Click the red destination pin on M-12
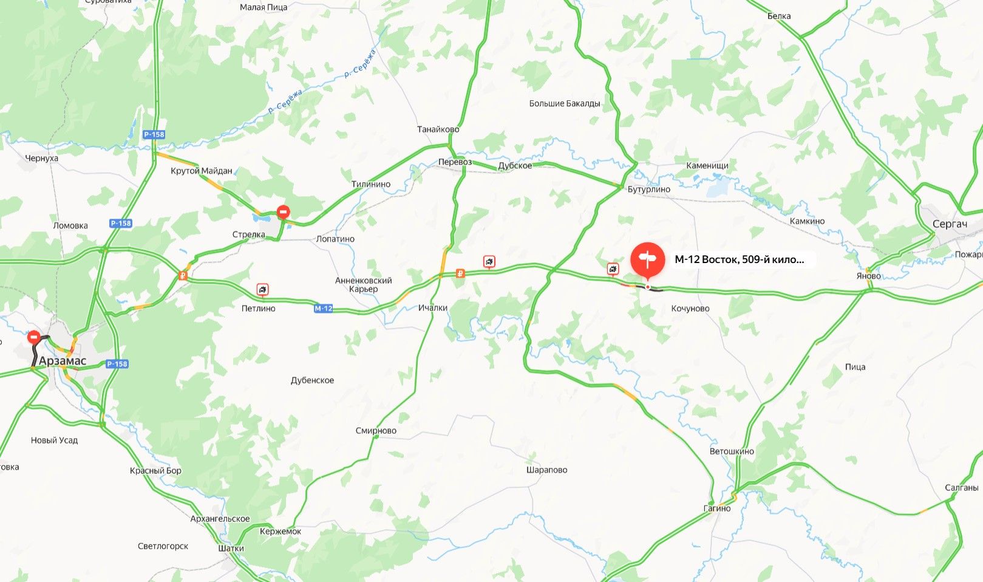The height and width of the screenshot is (582, 983). pos(647,260)
